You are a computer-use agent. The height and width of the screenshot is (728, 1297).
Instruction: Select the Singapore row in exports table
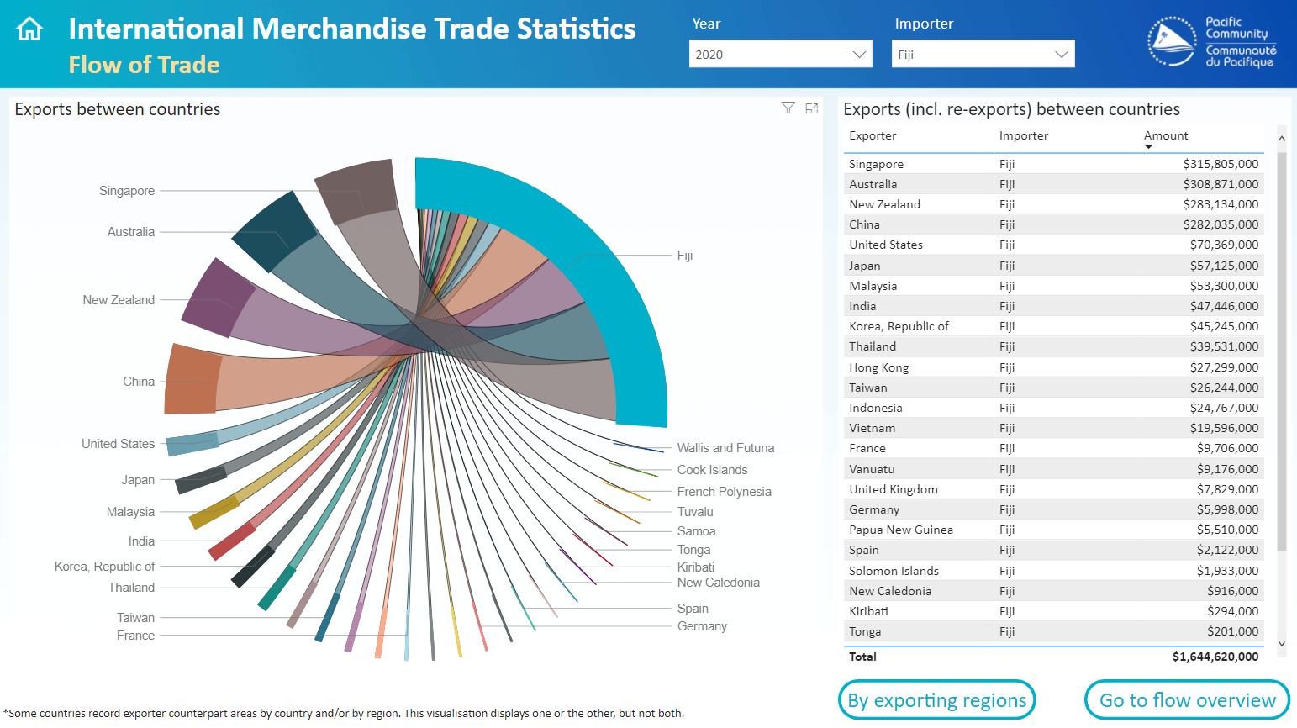(x=1052, y=164)
